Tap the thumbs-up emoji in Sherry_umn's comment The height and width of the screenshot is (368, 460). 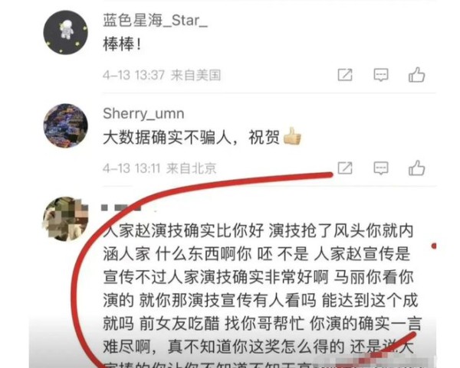[x=292, y=136]
